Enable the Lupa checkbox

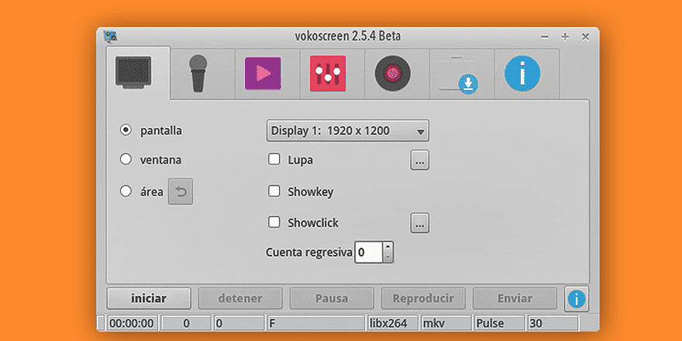(274, 159)
